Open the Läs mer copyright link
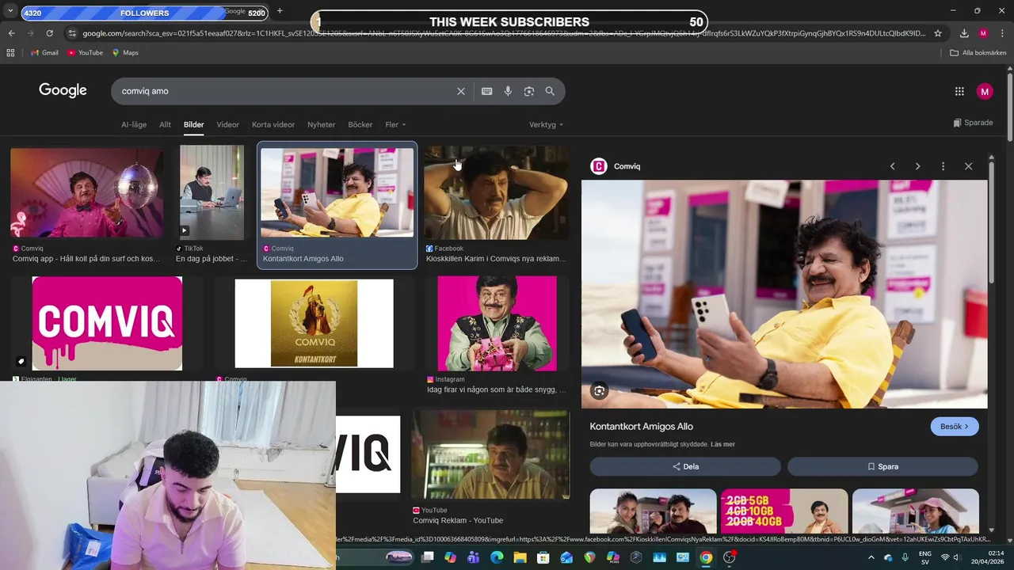 click(723, 444)
